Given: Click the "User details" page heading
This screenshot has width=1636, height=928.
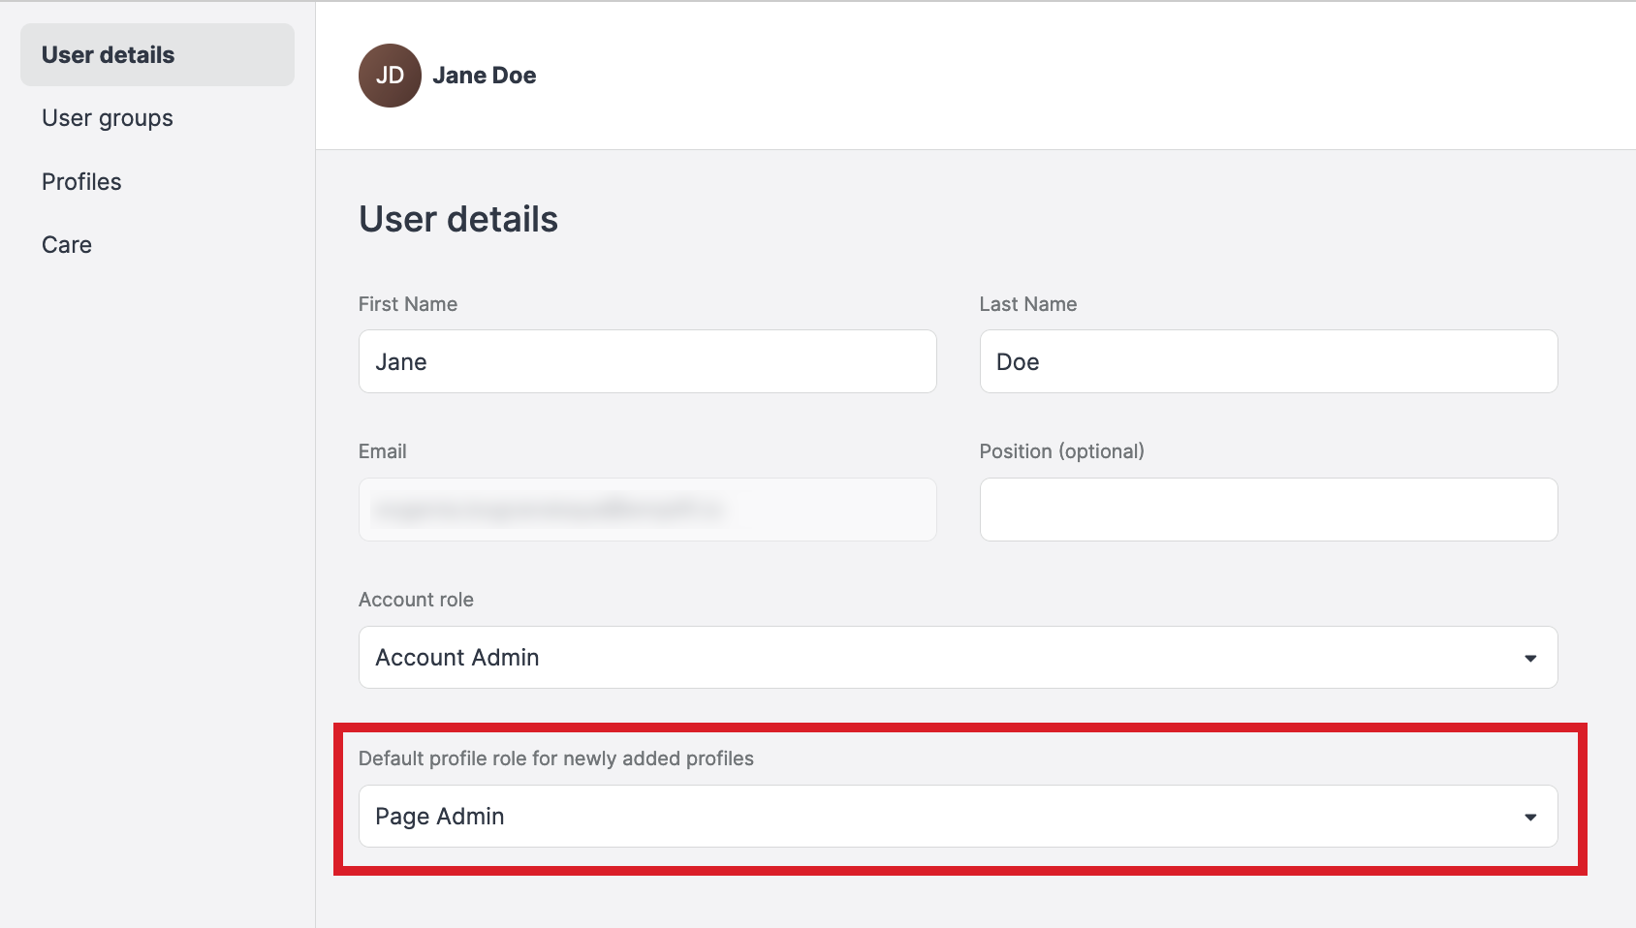Looking at the screenshot, I should tap(457, 219).
